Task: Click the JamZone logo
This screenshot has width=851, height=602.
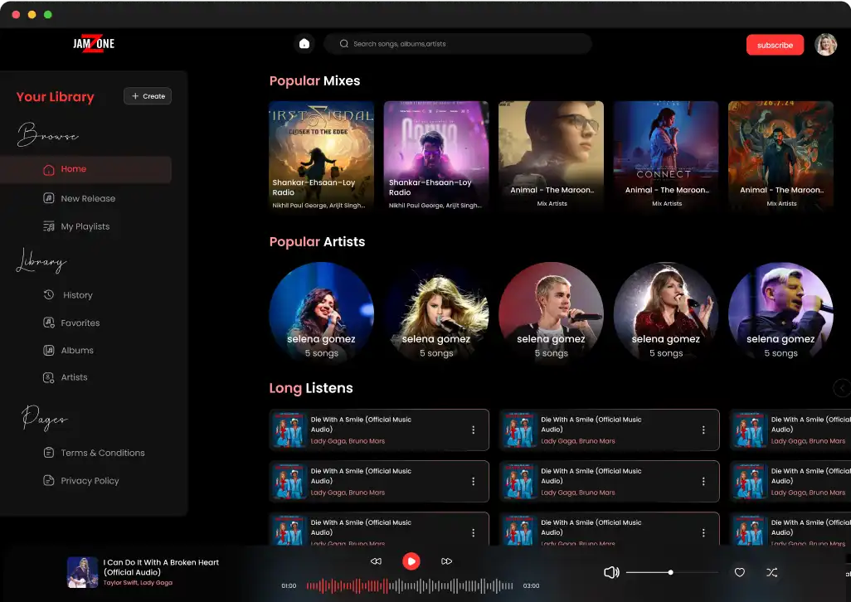Action: (x=94, y=43)
